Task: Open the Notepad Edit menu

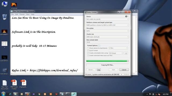Action: 16,14
